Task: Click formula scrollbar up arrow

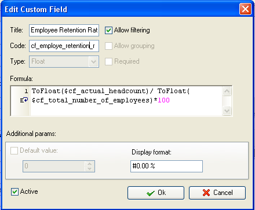Action: pos(227,91)
